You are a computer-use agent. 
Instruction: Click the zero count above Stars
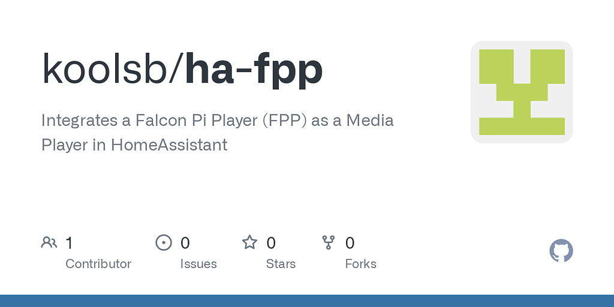tap(271, 243)
